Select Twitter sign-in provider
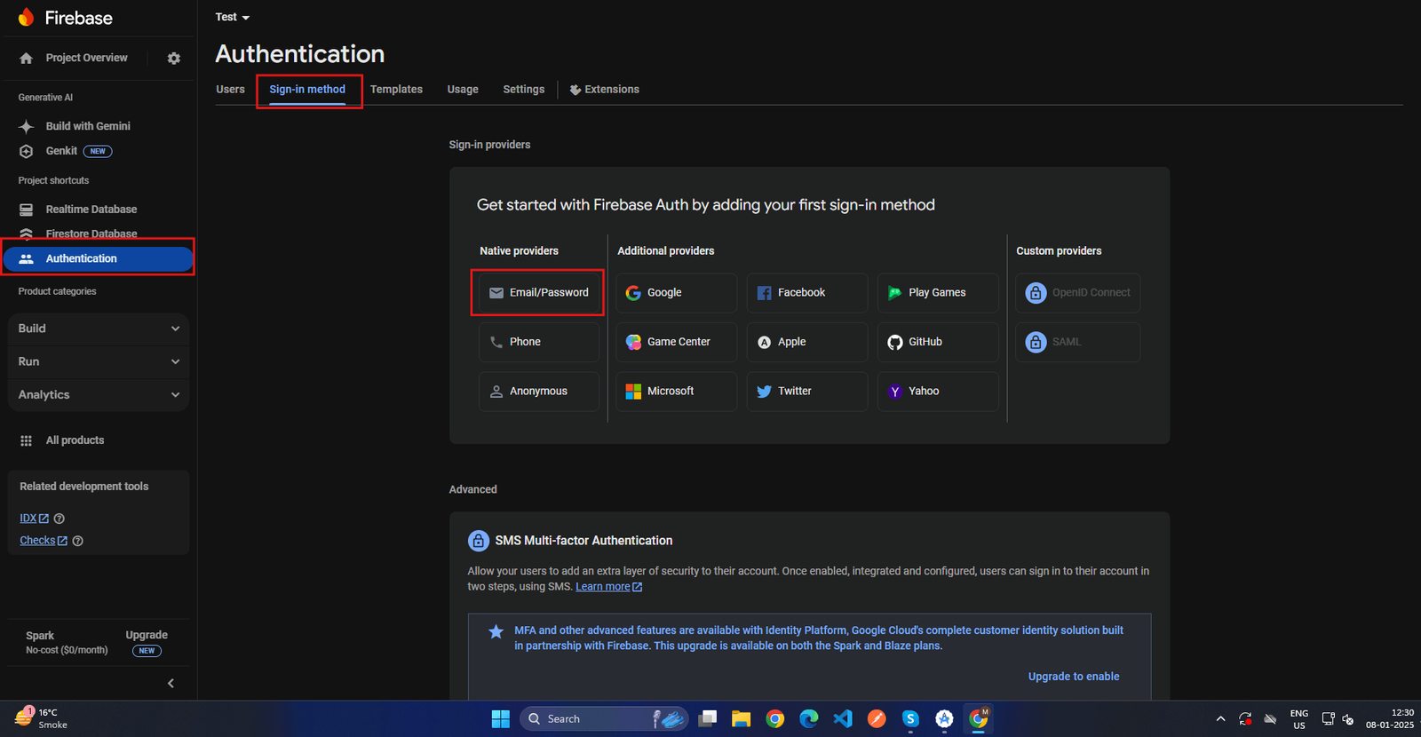This screenshot has width=1421, height=737. point(806,392)
